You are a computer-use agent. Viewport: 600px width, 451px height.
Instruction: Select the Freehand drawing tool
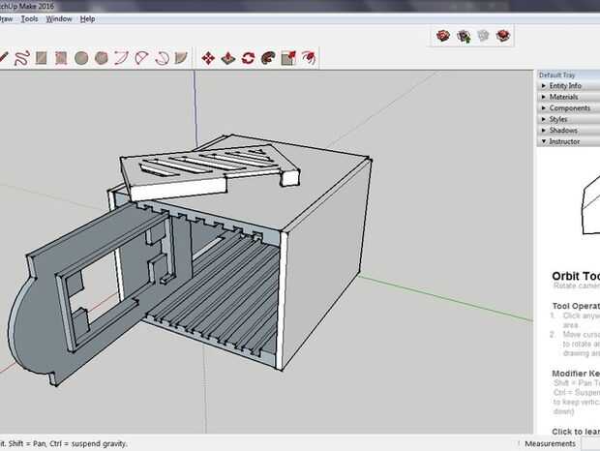[x=21, y=58]
